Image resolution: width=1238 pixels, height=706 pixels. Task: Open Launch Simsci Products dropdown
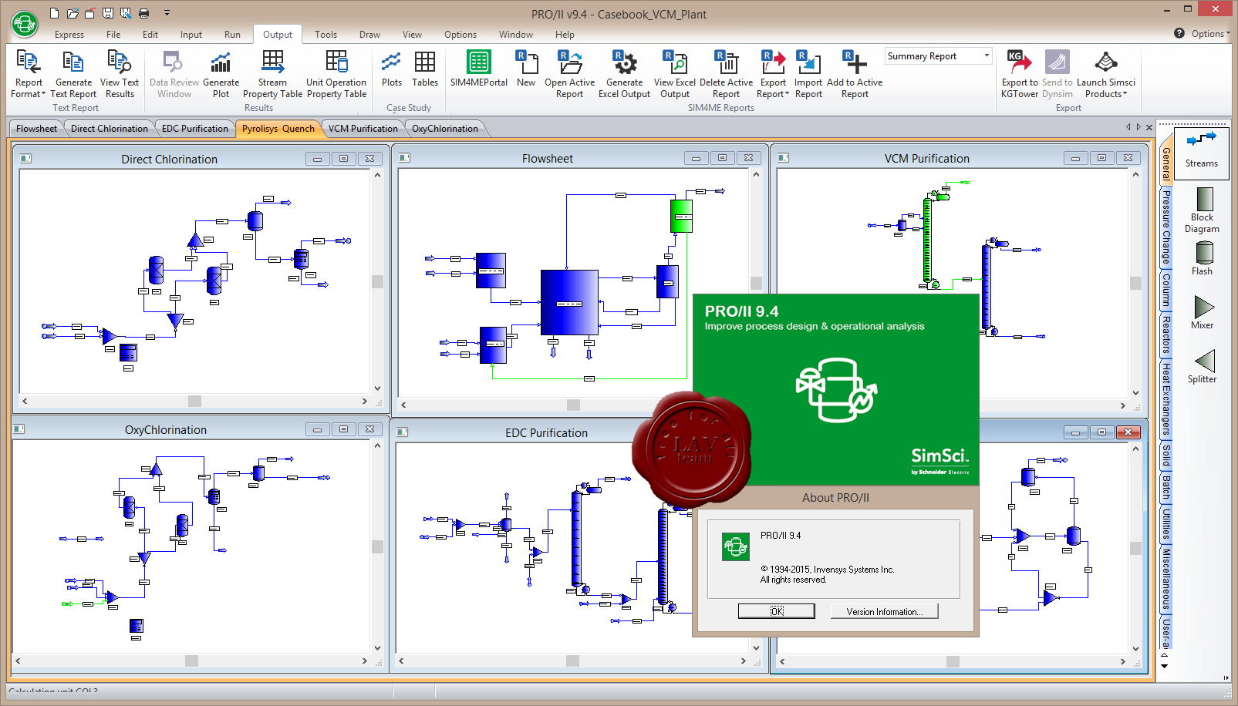click(1106, 74)
